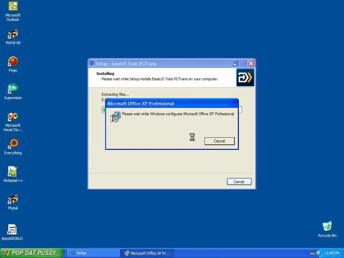This screenshot has height=258, width=344.
Task: Click the installer icon in Office XP dialog
Action: pos(115,117)
